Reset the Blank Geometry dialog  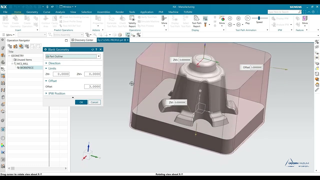[92, 49]
